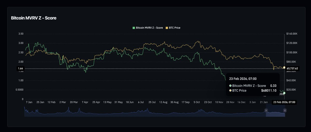Click the green dot in the tooltip

coord(231,86)
